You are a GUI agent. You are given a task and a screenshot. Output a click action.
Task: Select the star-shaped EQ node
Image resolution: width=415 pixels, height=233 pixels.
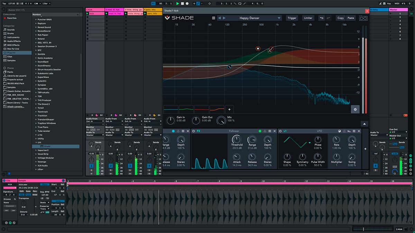tap(258, 49)
